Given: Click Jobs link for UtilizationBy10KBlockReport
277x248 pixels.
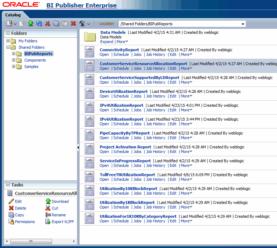Looking at the screenshot, I should click(x=138, y=193).
